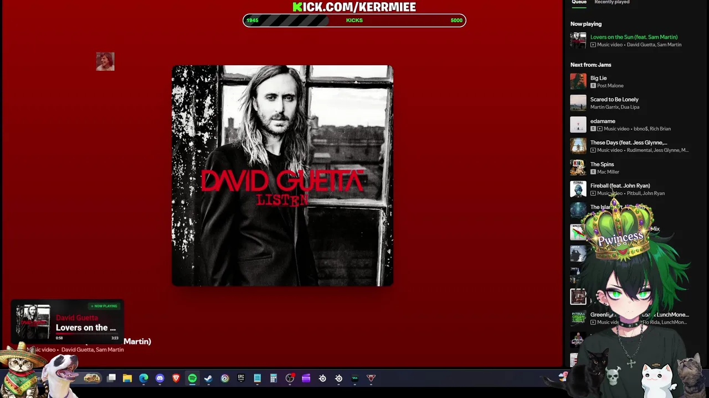
Task: Open the waveform app icon on taskbar
Action: click(x=354, y=378)
